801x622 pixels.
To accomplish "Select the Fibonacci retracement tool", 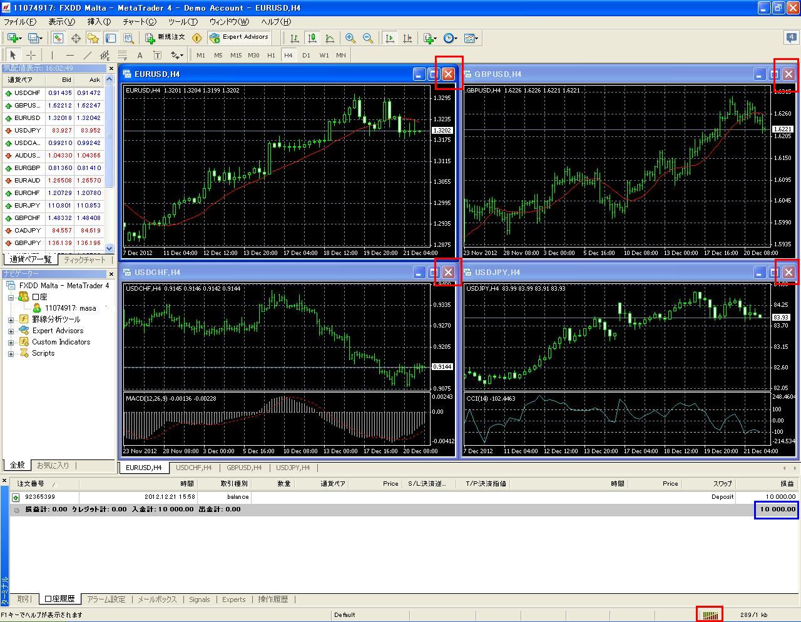I will pyautogui.click(x=123, y=55).
